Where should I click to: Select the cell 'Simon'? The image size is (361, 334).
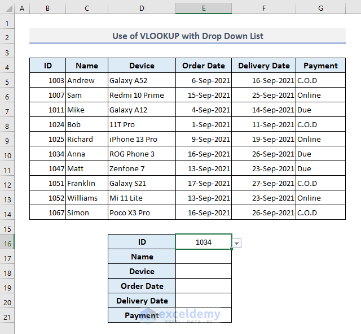click(87, 212)
